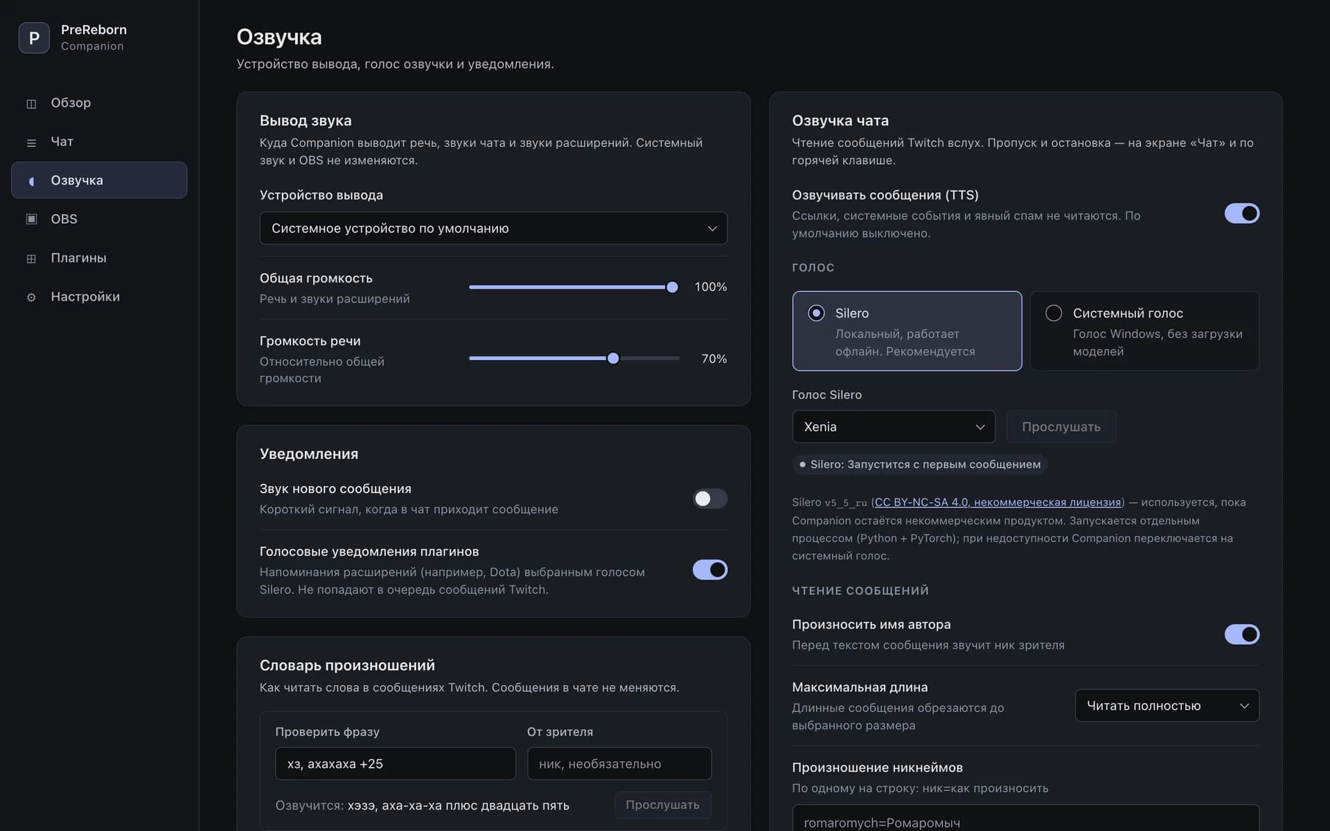Click Прослушать next to Голос Silero
Image resolution: width=1330 pixels, height=831 pixels.
point(1061,427)
